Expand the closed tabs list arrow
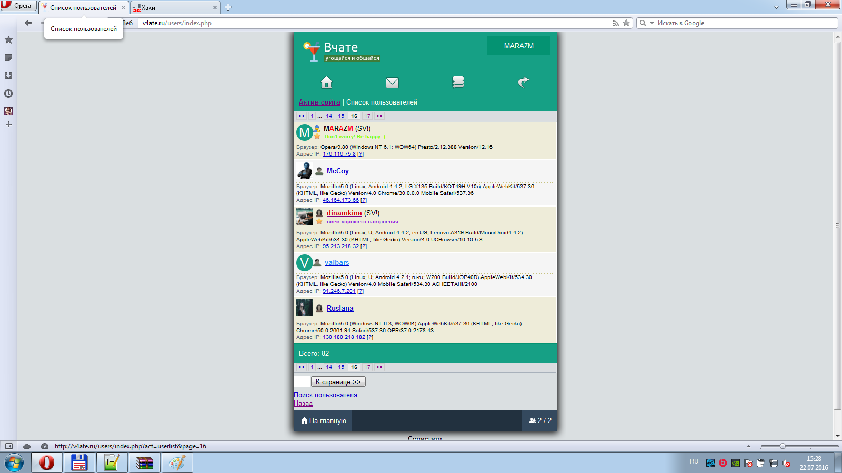This screenshot has width=842, height=473. [776, 7]
